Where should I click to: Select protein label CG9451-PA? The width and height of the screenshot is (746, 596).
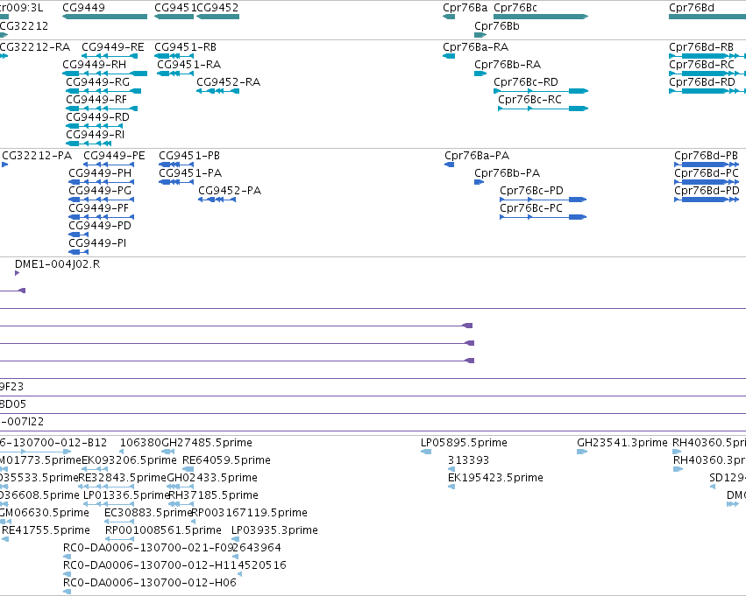[190, 173]
